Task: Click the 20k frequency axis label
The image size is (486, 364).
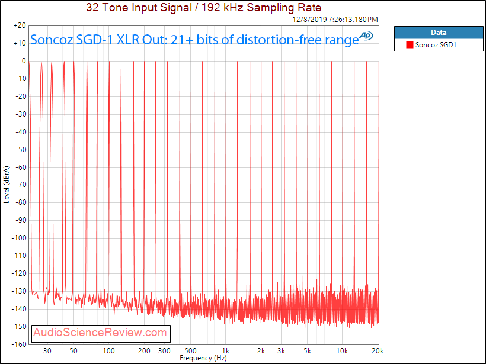Action: point(378,351)
